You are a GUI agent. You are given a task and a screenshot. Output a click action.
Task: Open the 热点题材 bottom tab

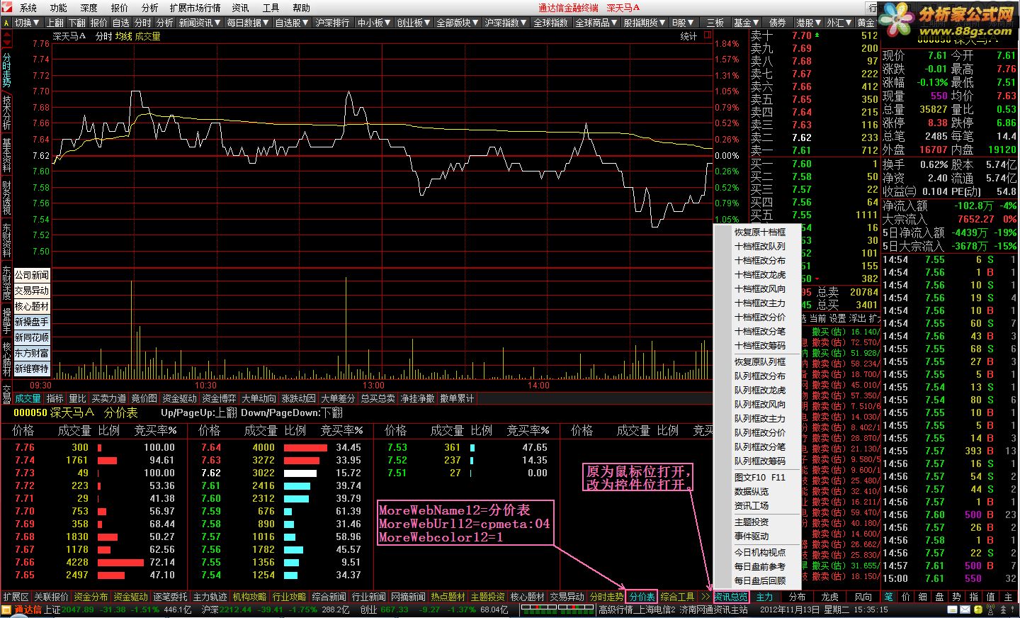pos(448,597)
